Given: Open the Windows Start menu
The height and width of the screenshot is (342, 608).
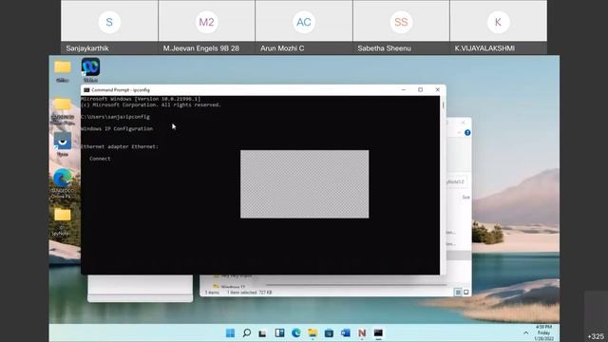Looking at the screenshot, I should click(x=230, y=333).
